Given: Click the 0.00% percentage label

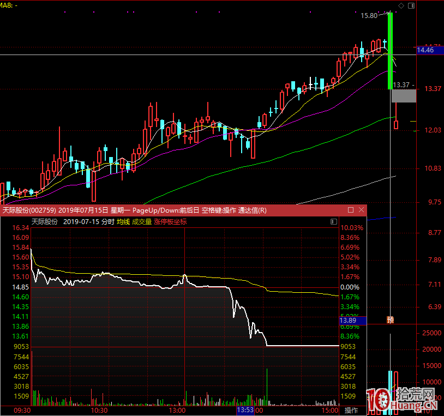Looking at the screenshot, I should pyautogui.click(x=350, y=287).
